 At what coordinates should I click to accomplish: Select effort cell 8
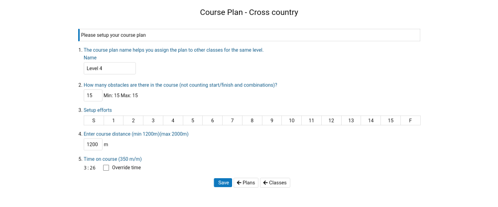pos(252,121)
